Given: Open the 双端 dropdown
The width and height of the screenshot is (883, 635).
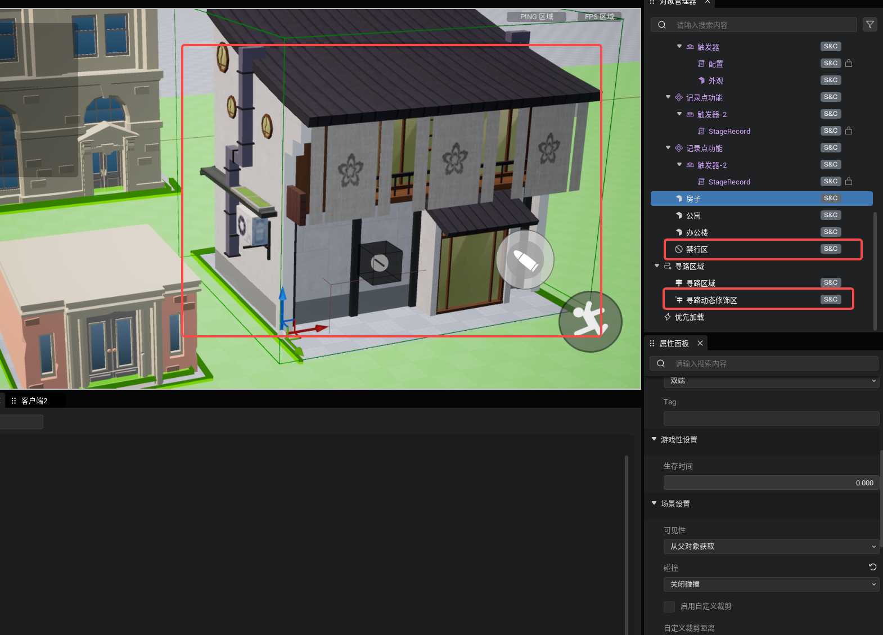Looking at the screenshot, I should click(771, 381).
